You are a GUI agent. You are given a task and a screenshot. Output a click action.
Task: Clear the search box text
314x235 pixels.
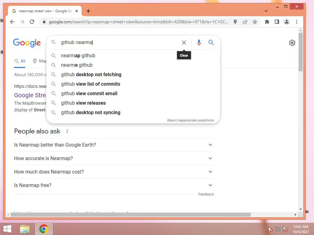click(x=184, y=42)
